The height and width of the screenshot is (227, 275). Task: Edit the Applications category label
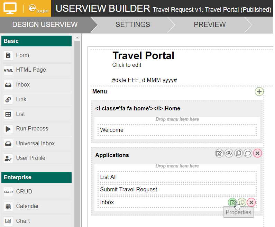[x=219, y=153]
